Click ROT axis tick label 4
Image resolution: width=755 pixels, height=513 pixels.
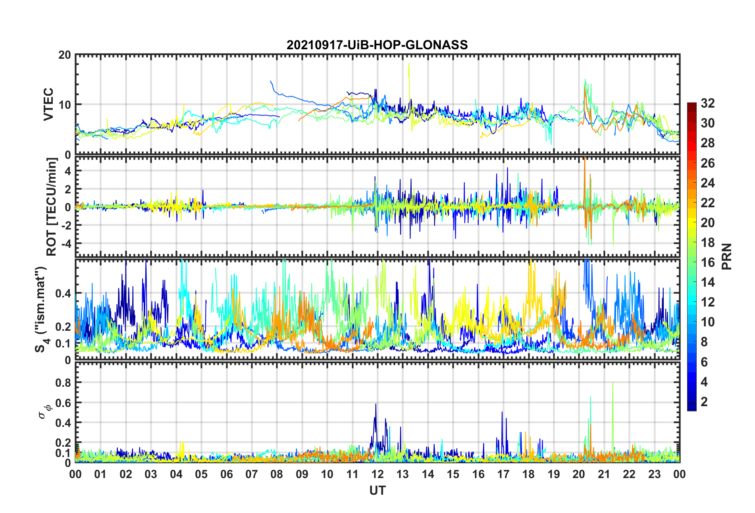pyautogui.click(x=68, y=171)
